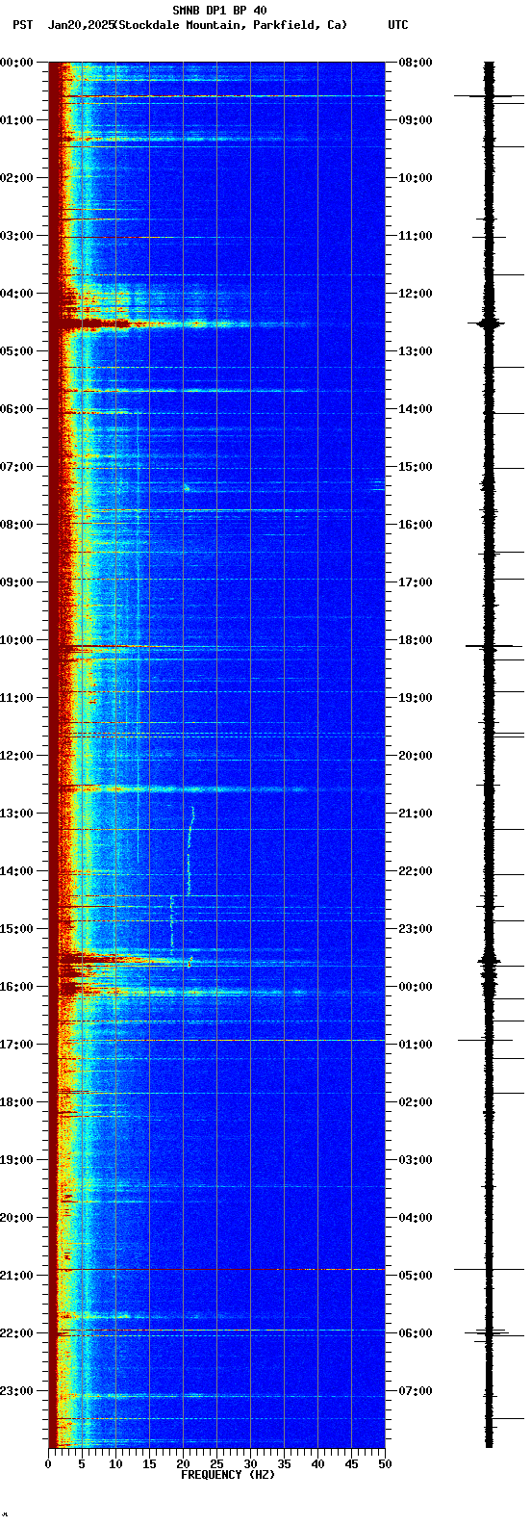531x1525 pixels.
Task: Click "00:00" on the PST time axis
Action: tap(16, 63)
